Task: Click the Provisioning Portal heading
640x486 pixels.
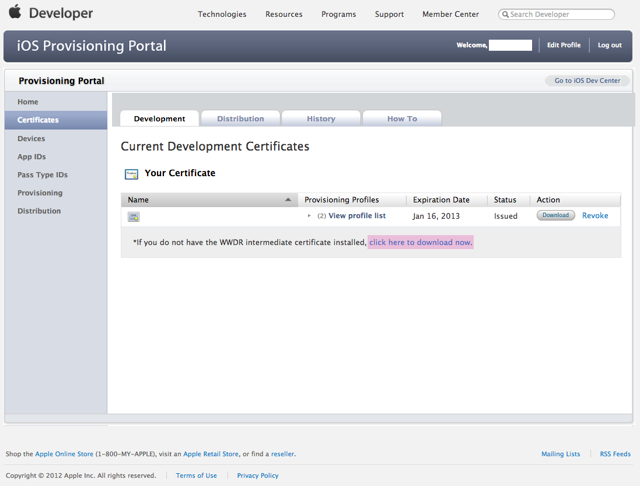Action: (x=61, y=81)
